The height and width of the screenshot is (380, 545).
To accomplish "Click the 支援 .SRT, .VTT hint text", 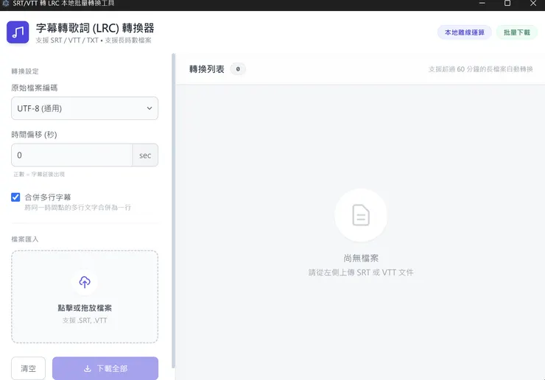I will (85, 320).
